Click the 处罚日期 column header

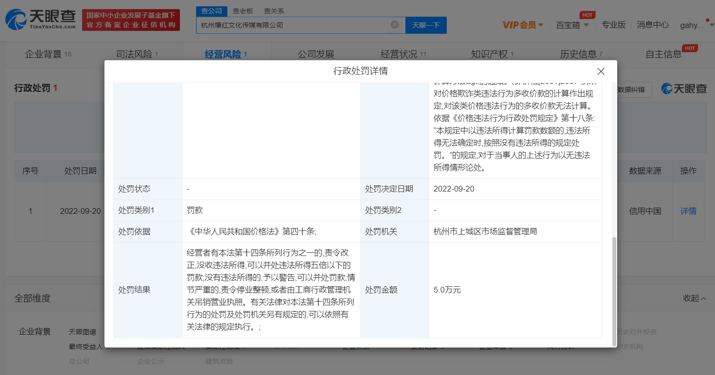(x=80, y=171)
